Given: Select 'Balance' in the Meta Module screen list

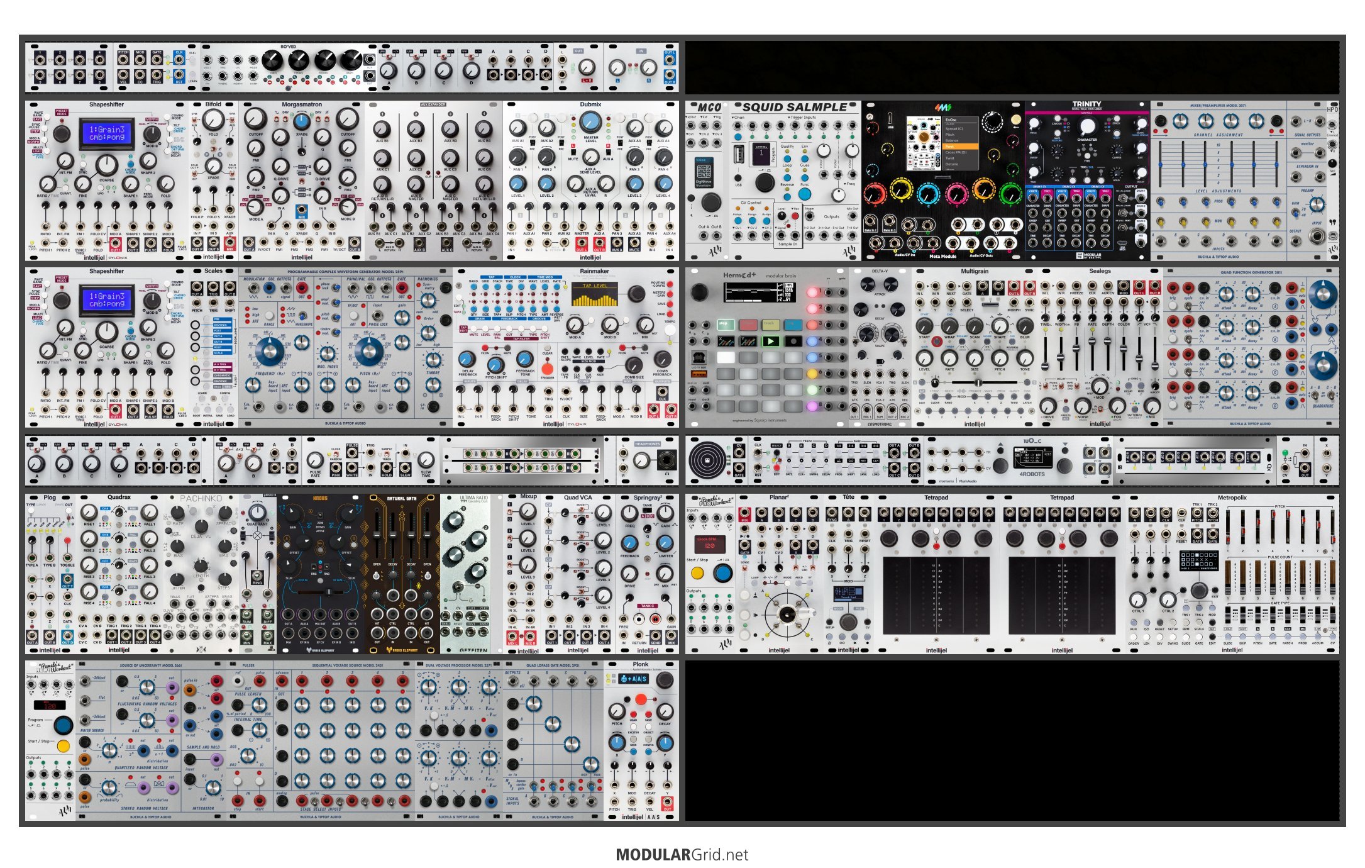Looking at the screenshot, I should tap(960, 140).
